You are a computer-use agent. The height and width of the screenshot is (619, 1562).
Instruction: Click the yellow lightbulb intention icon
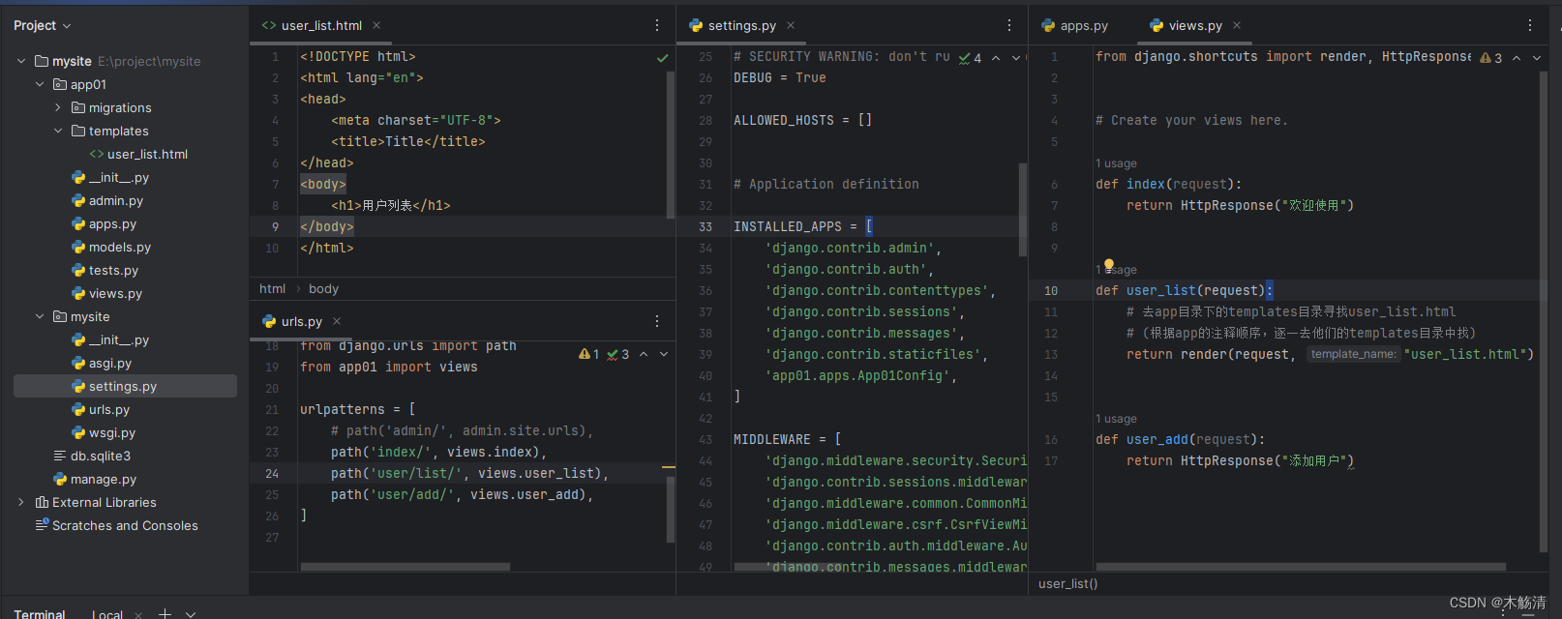tap(1109, 265)
